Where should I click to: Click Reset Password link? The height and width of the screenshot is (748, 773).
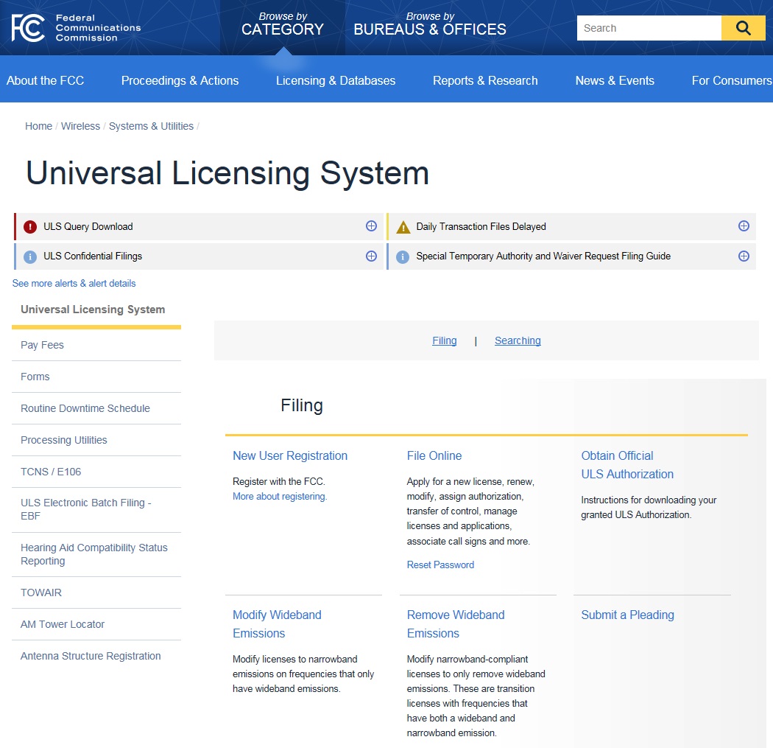click(x=440, y=565)
